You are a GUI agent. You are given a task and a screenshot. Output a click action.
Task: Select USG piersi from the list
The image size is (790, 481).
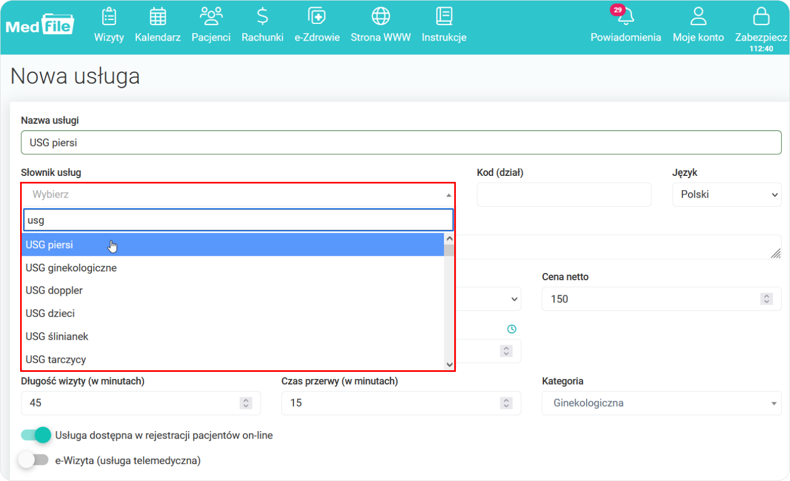click(x=233, y=245)
